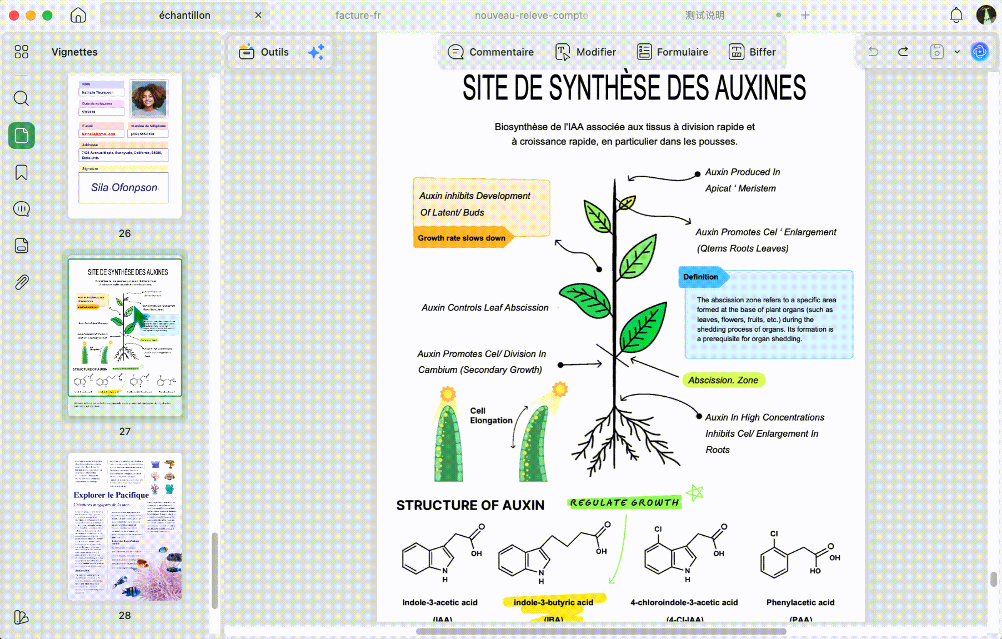Open the form fields panel icon
The width and height of the screenshot is (1002, 639).
(22, 246)
